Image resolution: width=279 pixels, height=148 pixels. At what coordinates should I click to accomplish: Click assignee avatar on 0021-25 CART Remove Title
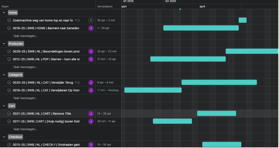click(x=91, y=114)
